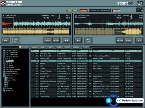Toggle Key Lock on deck A
The width and height of the screenshot is (145, 108).
[x=16, y=40]
